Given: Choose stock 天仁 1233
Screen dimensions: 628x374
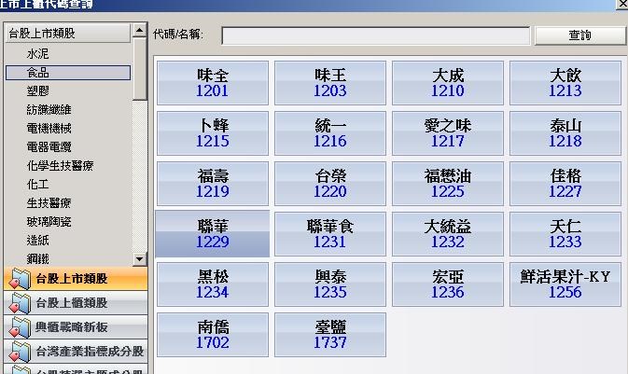Looking at the screenshot, I should pos(565,234).
